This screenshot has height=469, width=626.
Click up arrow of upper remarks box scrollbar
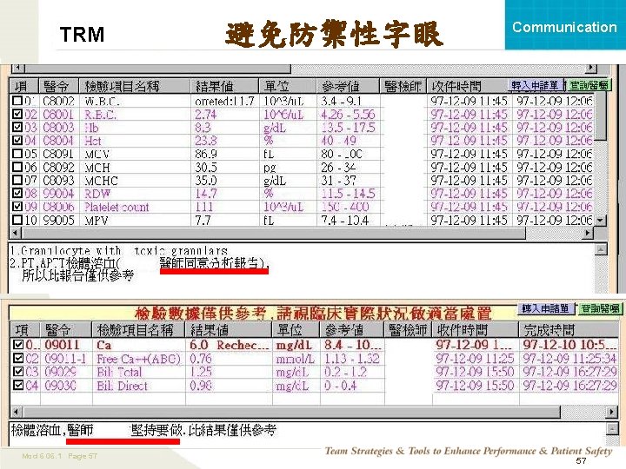(601, 249)
